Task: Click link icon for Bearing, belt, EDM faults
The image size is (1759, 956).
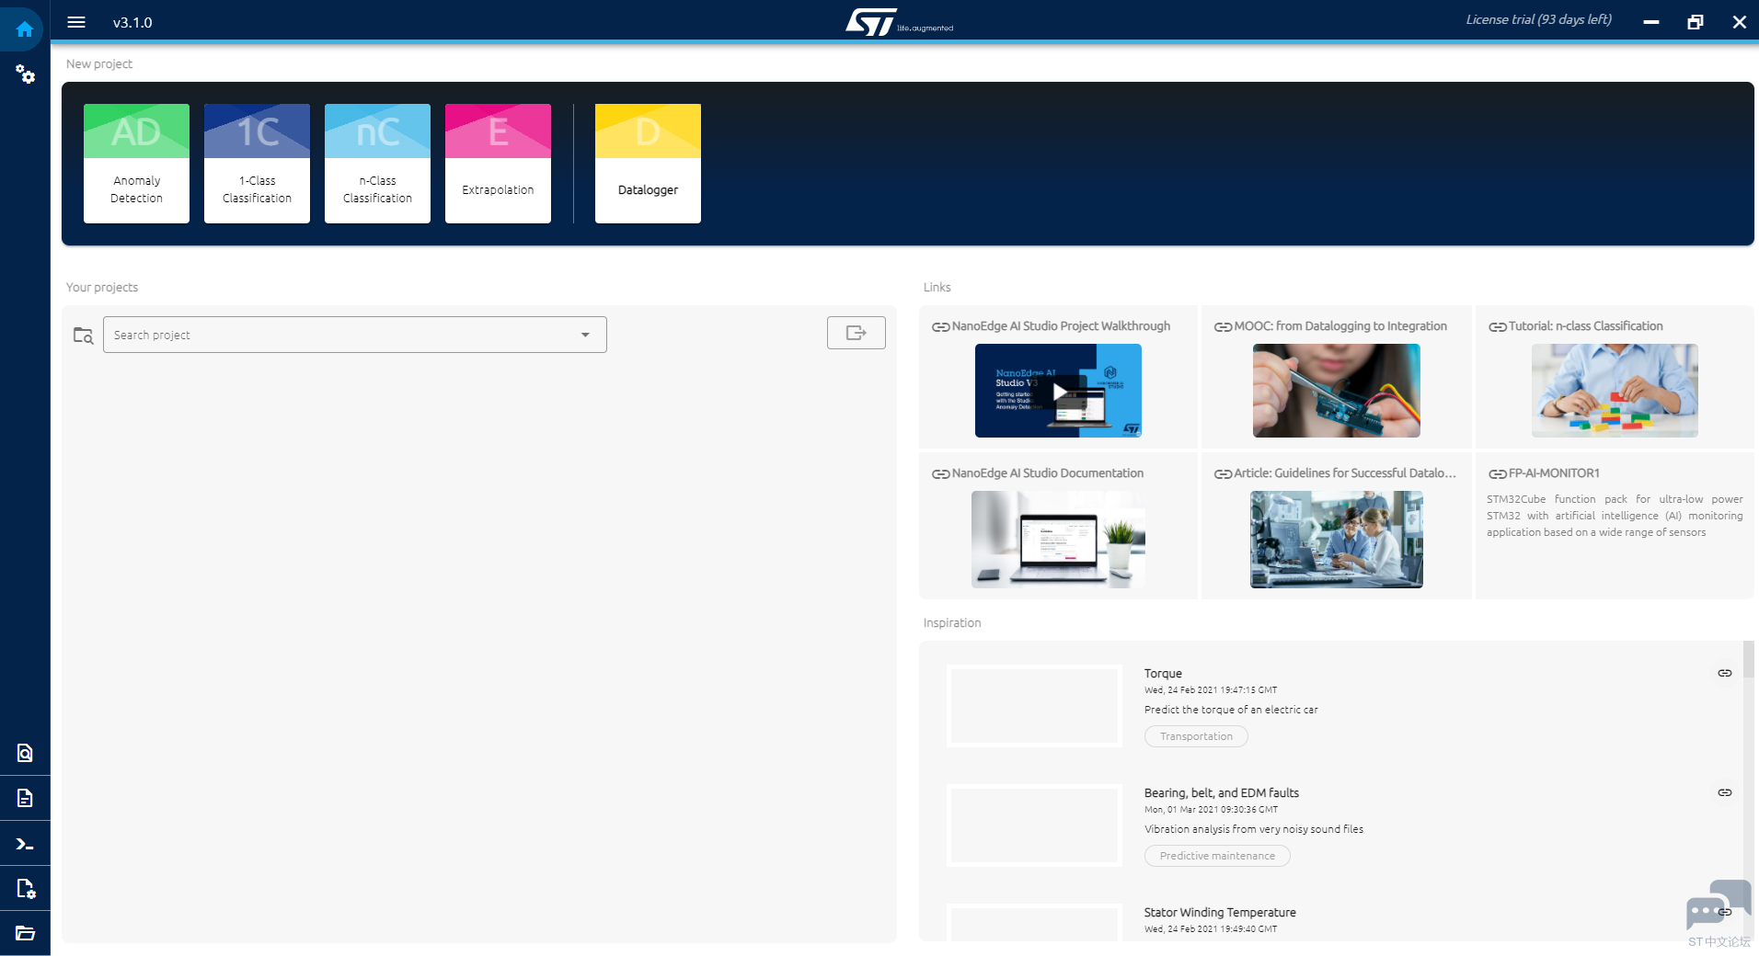Action: point(1724,792)
